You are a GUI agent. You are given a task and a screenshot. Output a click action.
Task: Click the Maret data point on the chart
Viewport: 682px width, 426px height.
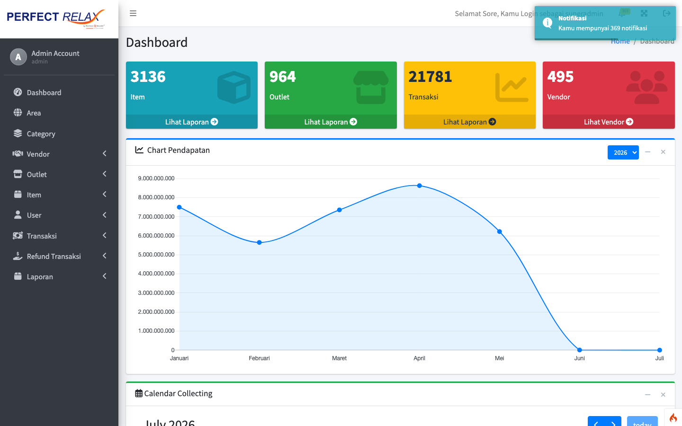pyautogui.click(x=340, y=210)
